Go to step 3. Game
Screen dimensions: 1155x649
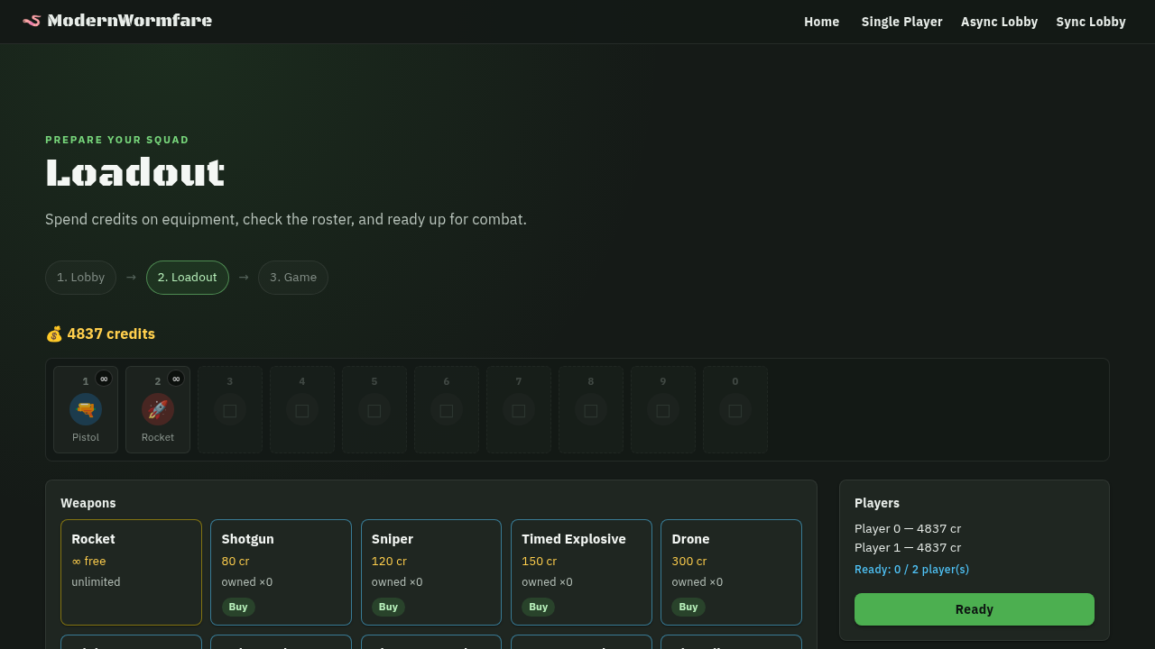(x=293, y=278)
